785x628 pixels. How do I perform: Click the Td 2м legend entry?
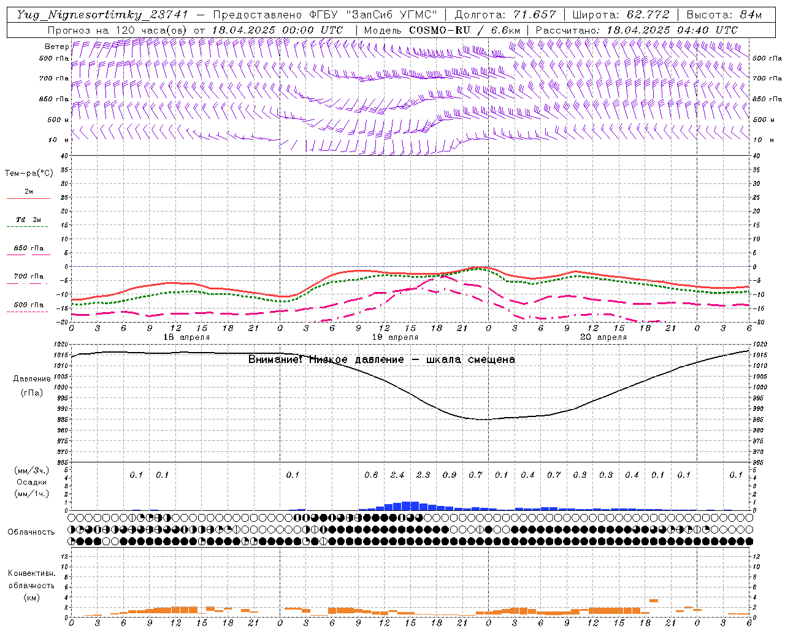(28, 220)
